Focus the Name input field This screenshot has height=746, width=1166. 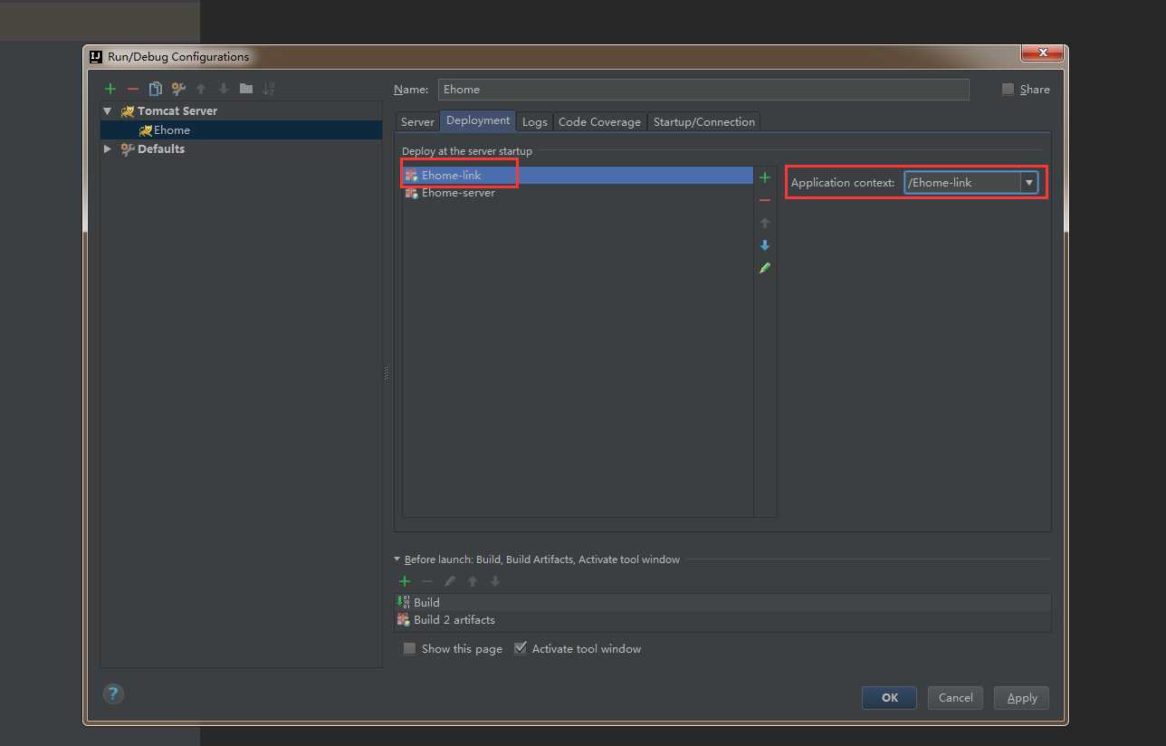(x=703, y=90)
